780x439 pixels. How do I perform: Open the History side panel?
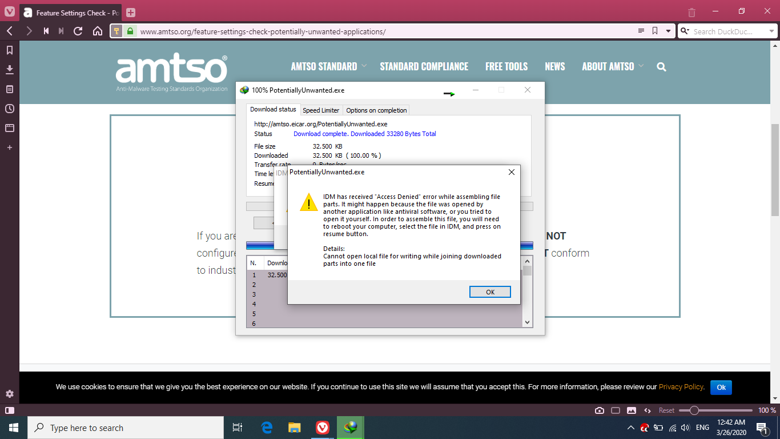[10, 109]
